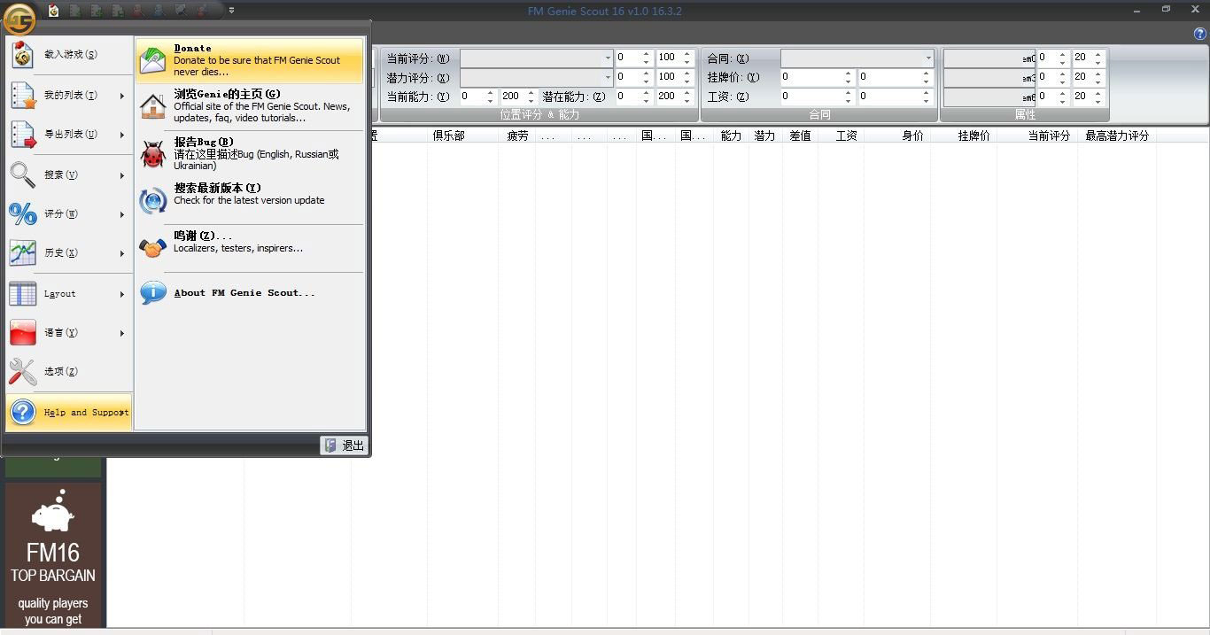
Task: Click the 退出 exit button
Action: pyautogui.click(x=344, y=445)
